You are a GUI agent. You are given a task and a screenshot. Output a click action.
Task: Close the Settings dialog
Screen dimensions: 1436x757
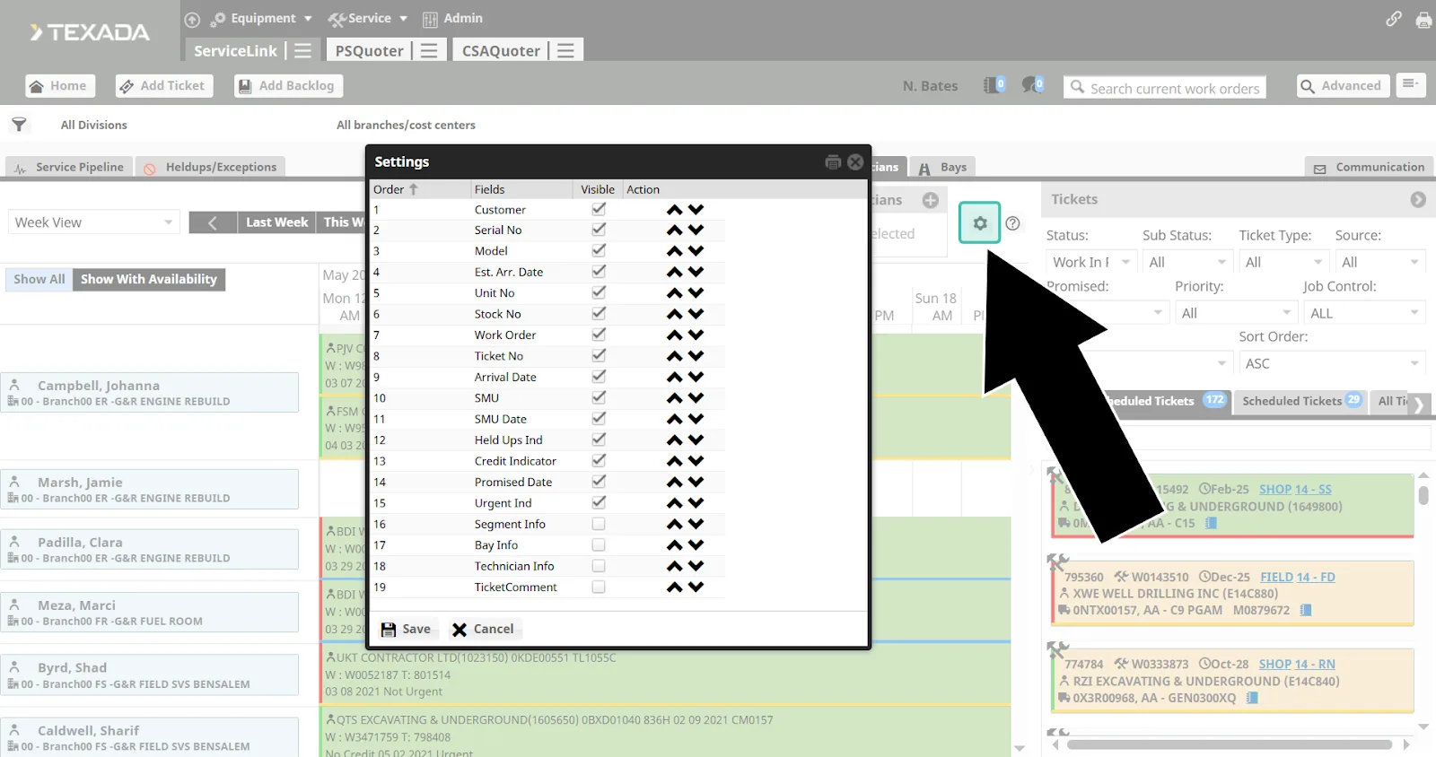pyautogui.click(x=855, y=162)
